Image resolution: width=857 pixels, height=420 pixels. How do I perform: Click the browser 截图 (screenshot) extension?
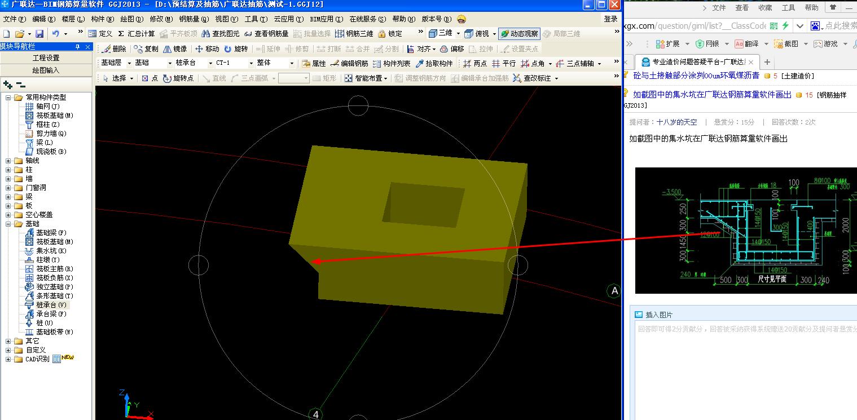(x=786, y=43)
